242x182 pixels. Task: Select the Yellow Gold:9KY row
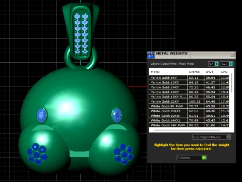coord(189,78)
